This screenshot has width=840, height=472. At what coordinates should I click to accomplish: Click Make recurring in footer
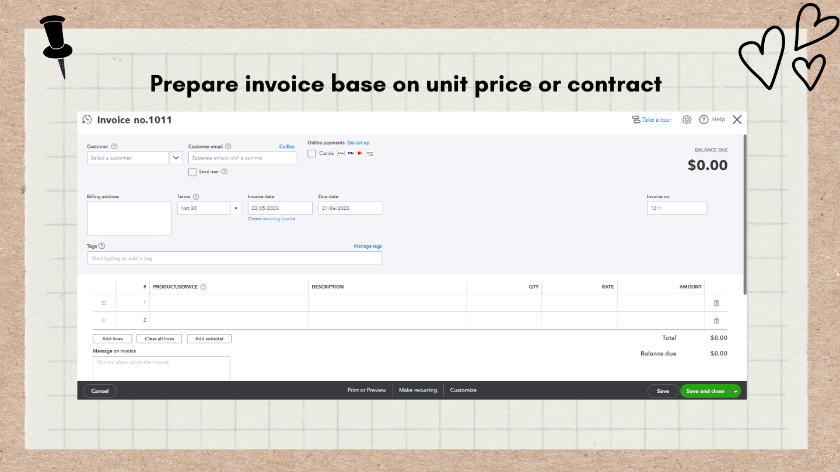point(418,390)
